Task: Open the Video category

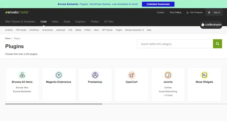Action: (x=55, y=21)
